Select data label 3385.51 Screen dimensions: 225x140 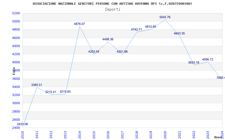[x=37, y=85]
